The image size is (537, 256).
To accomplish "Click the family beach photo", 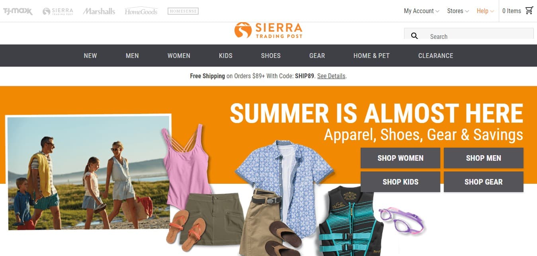I will pos(89,173).
